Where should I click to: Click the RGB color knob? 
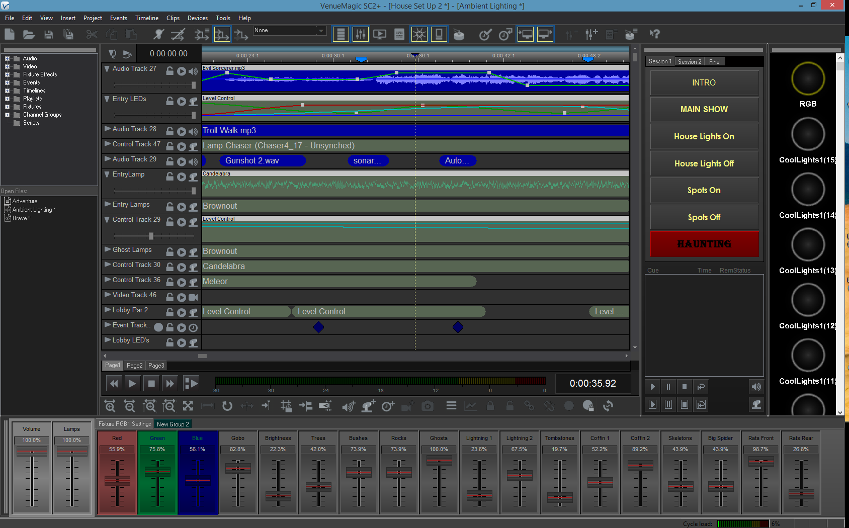(x=808, y=79)
